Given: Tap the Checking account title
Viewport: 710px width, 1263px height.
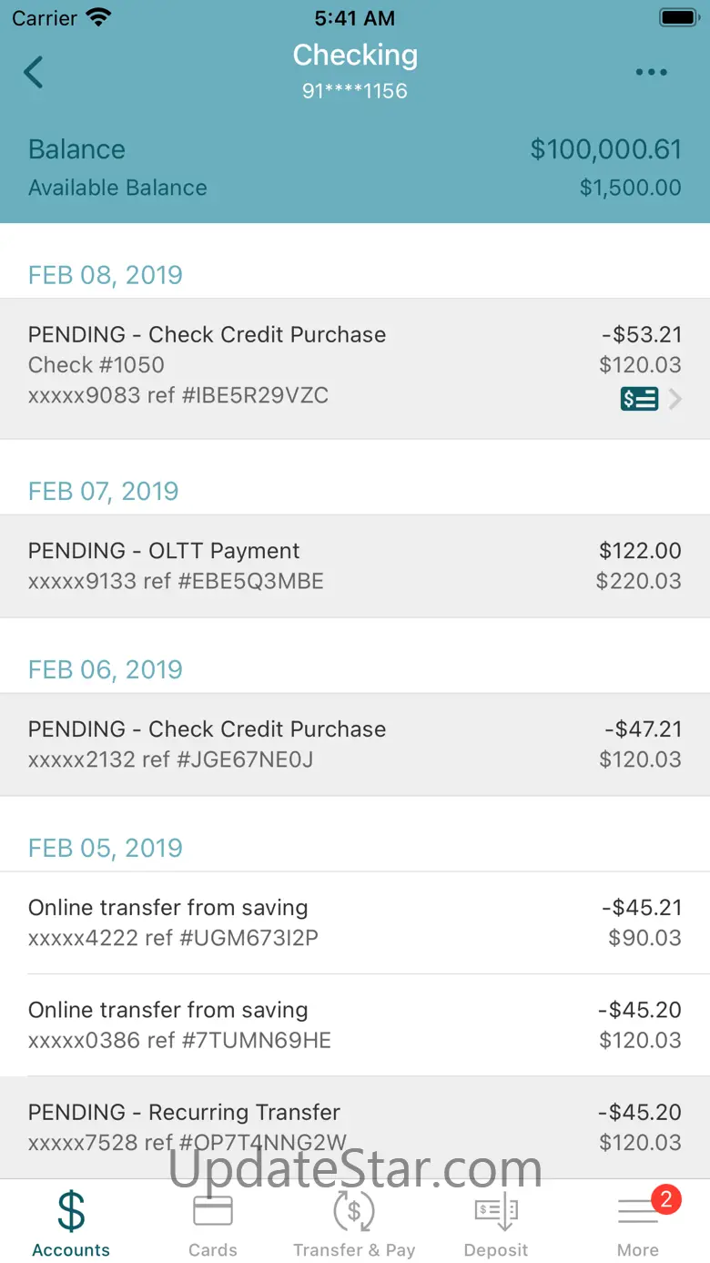Looking at the screenshot, I should pyautogui.click(x=355, y=56).
